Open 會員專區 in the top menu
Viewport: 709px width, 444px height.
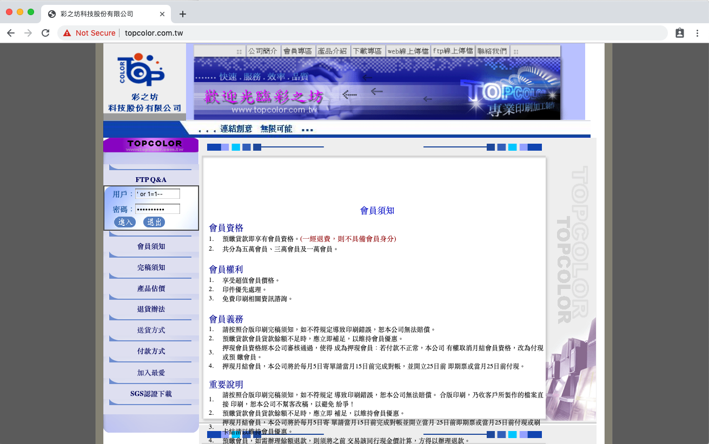pyautogui.click(x=297, y=51)
